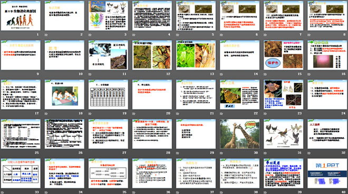
Task: Select slide 33 comparison table thumbnail
Action: [21, 173]
